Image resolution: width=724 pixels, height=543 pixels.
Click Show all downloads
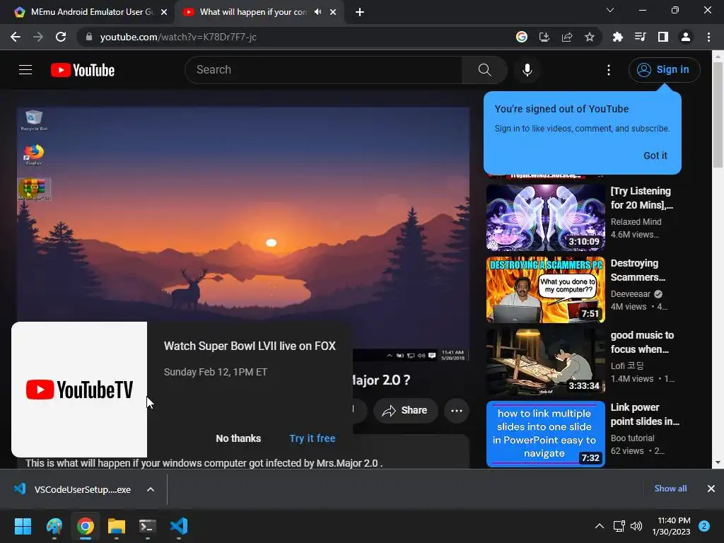[x=670, y=489]
